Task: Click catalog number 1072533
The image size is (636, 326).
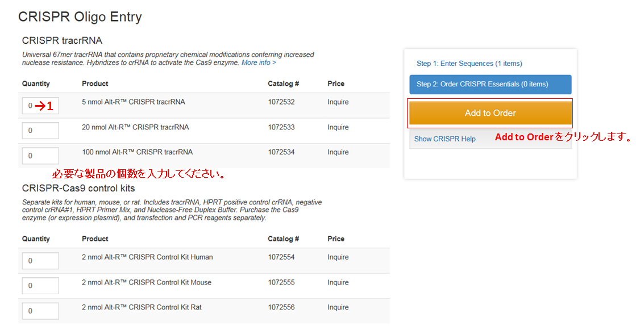Action: click(x=281, y=127)
